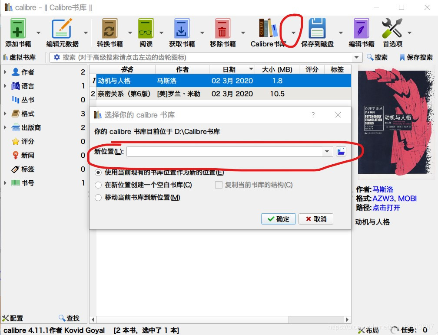Click the Identifiers (书号) barcode icon
The image size is (438, 335).
[x=15, y=183]
